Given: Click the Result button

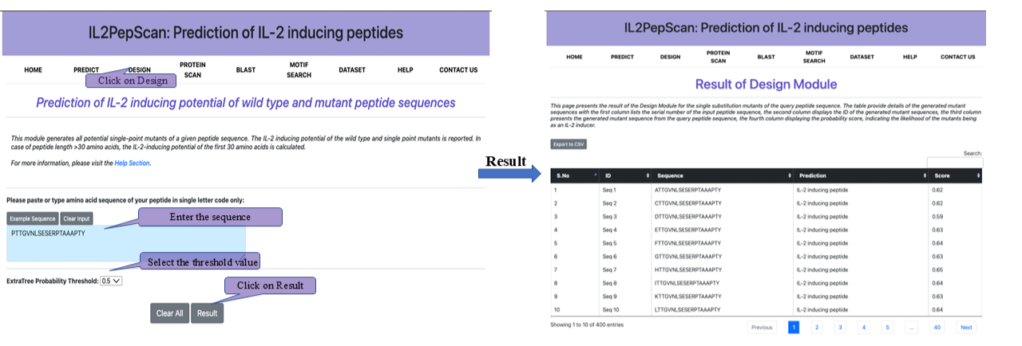Looking at the screenshot, I should 208,313.
